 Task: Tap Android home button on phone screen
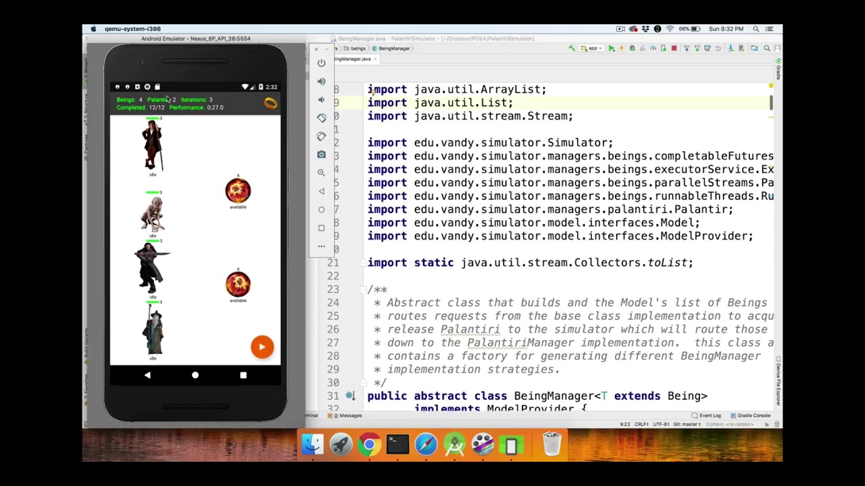[195, 375]
